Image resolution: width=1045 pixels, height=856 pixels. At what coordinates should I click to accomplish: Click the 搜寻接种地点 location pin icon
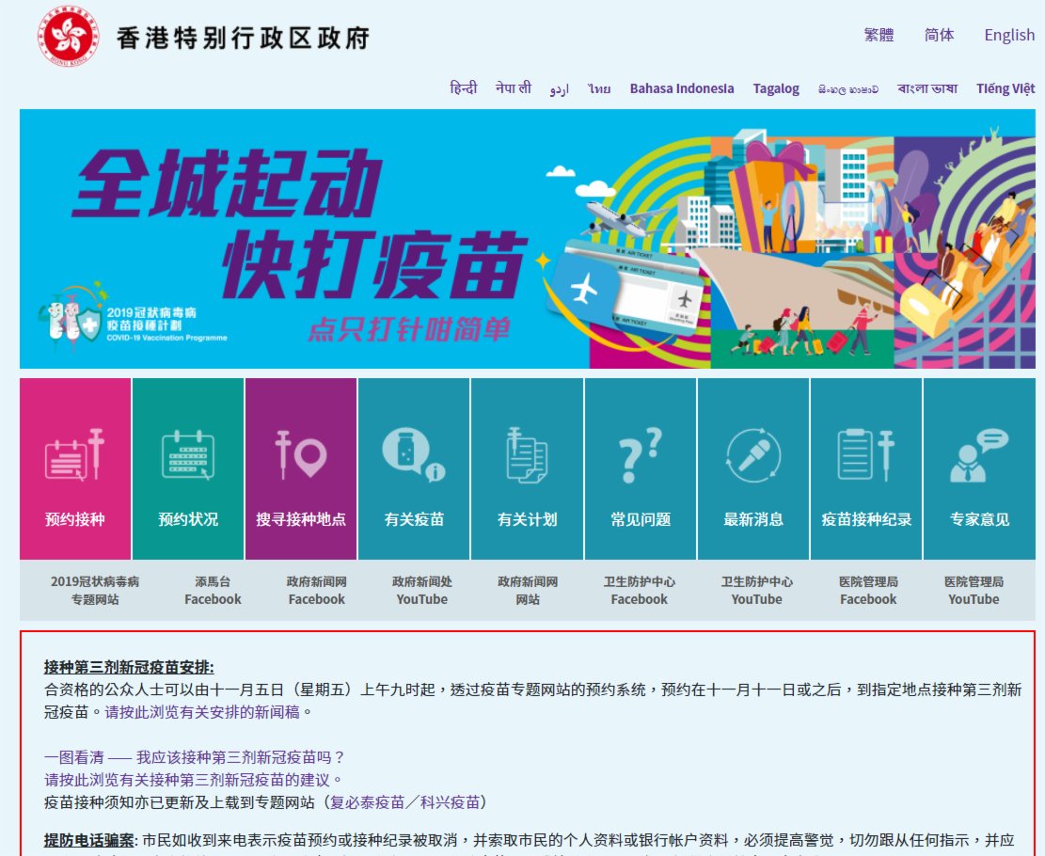pos(301,456)
